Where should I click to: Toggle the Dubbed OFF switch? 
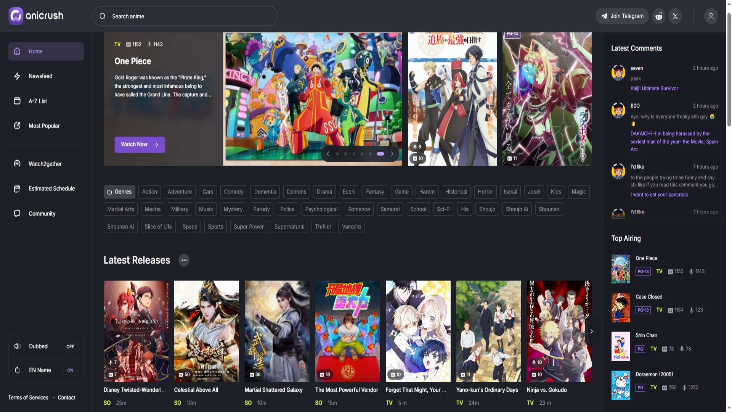click(x=70, y=346)
